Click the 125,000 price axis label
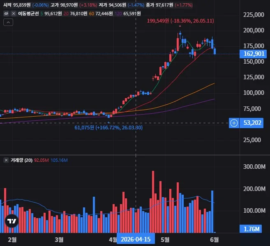Viewport: 270px width, 246px height. [x=254, y=77]
